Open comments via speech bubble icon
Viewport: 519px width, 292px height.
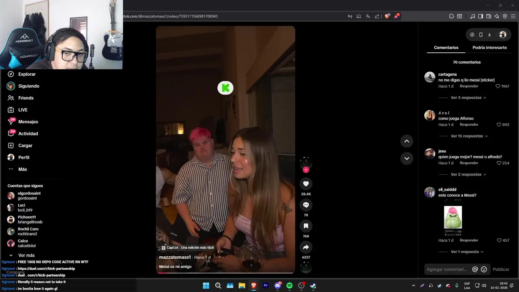306,205
